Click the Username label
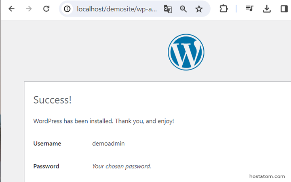Image resolution: width=291 pixels, height=182 pixels. point(47,144)
